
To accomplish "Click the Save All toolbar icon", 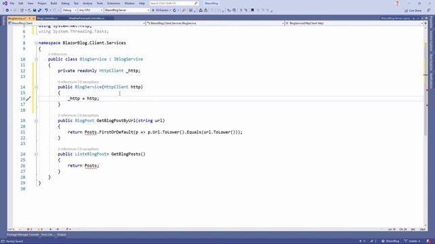I will [39, 10].
